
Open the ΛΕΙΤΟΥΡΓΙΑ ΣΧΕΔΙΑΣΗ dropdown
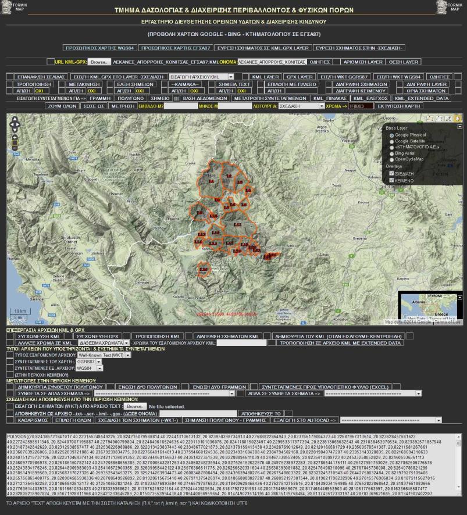point(302,106)
